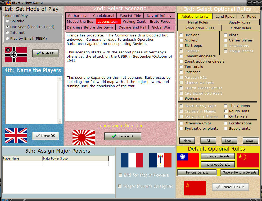
Task: Click the French tricolor flag
Action: click(132, 160)
